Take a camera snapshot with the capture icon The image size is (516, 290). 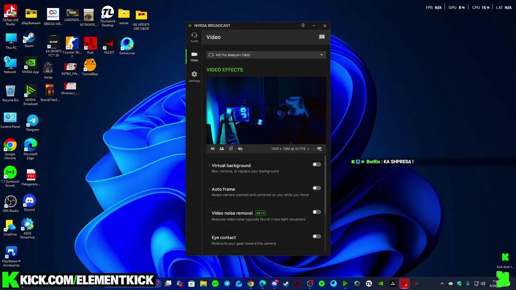click(x=231, y=149)
